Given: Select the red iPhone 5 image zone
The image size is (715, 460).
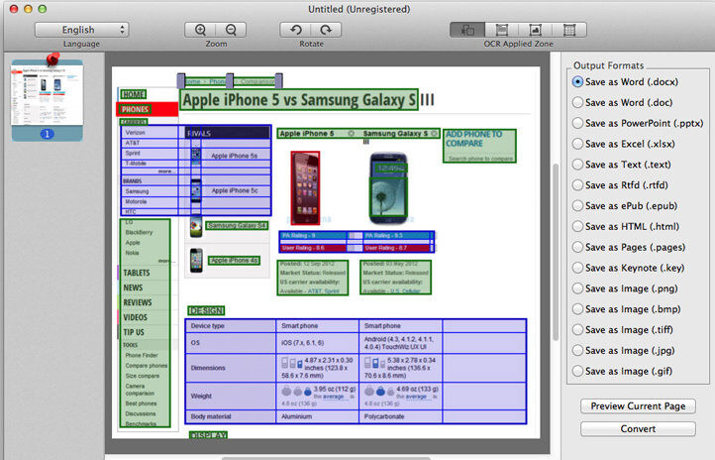Looking at the screenshot, I should coord(305,184).
